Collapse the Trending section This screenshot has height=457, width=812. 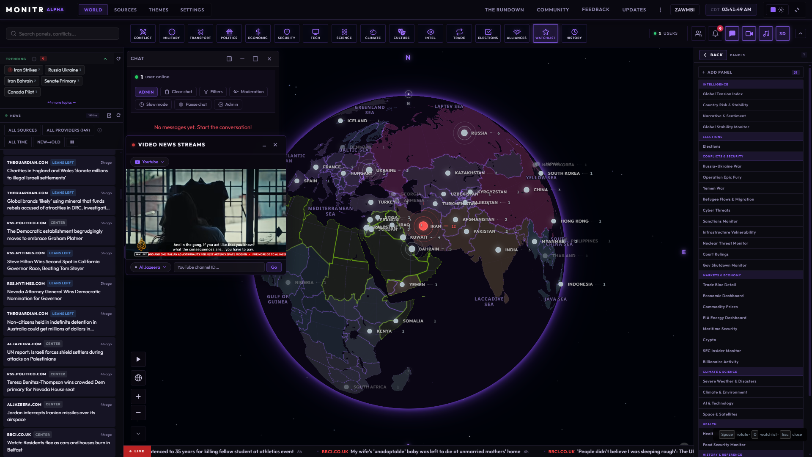[x=105, y=59]
